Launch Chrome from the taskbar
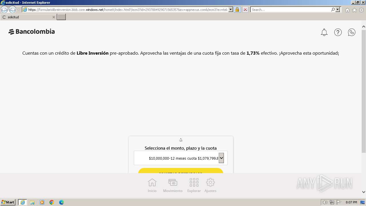366x206 pixels. [52, 202]
